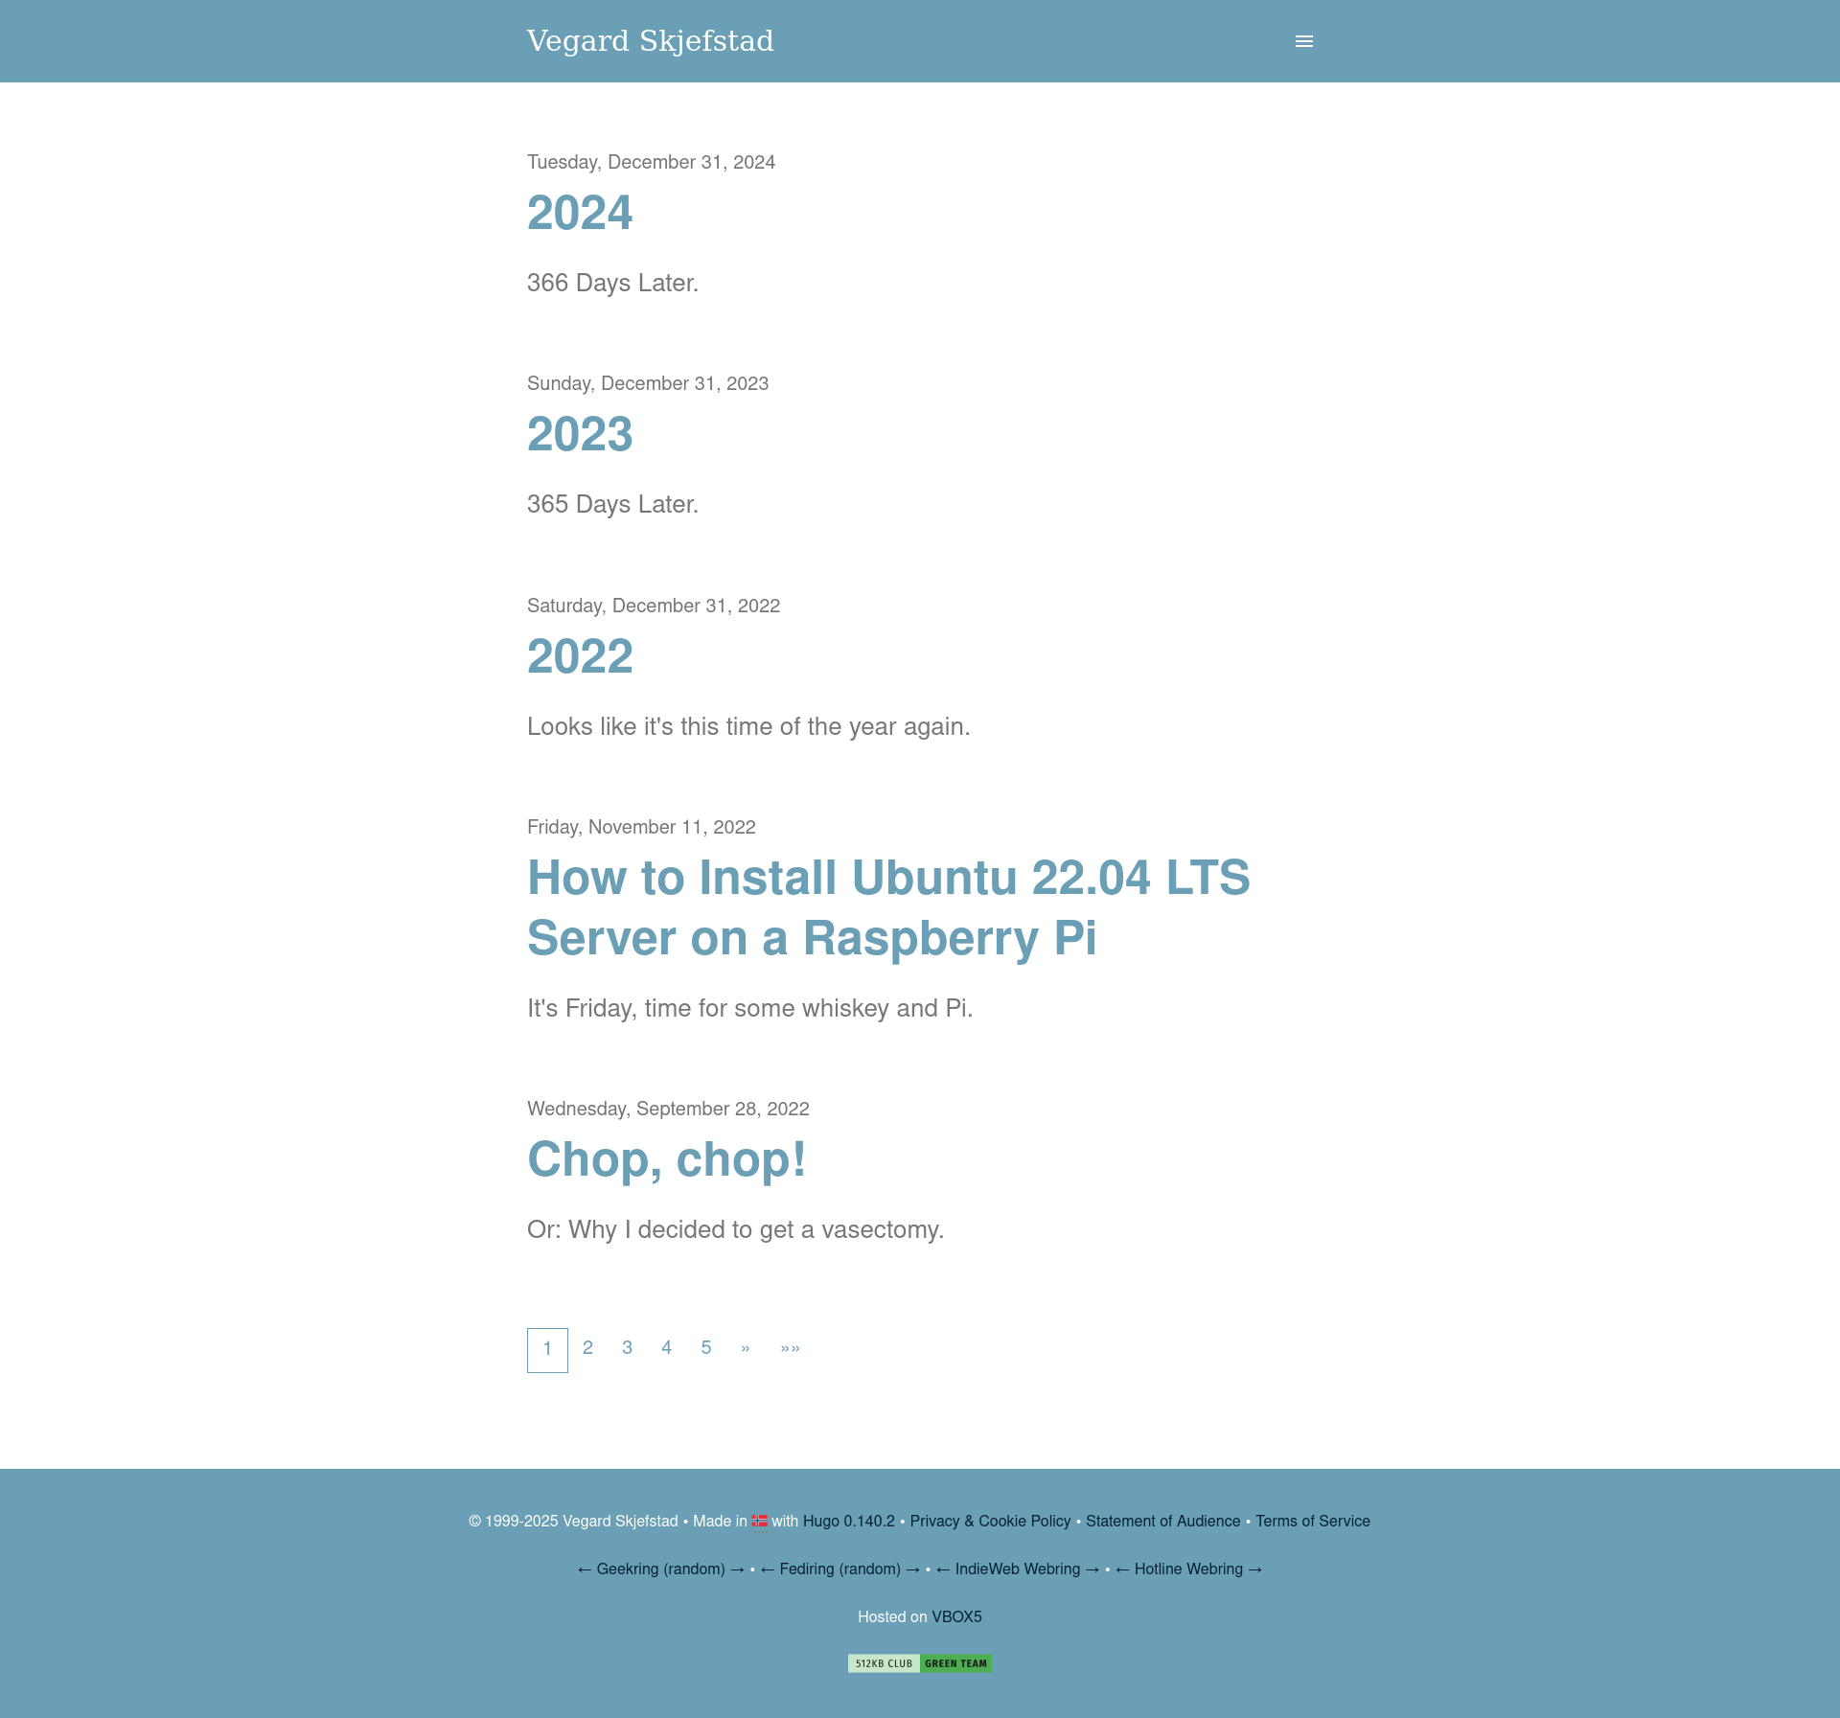Click the date Friday, November 11, 2022
This screenshot has width=1840, height=1718.
pyautogui.click(x=641, y=827)
